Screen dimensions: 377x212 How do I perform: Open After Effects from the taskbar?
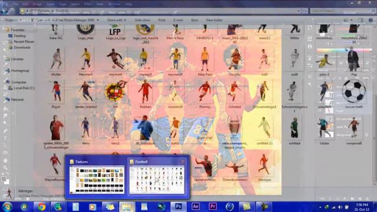[196, 207]
